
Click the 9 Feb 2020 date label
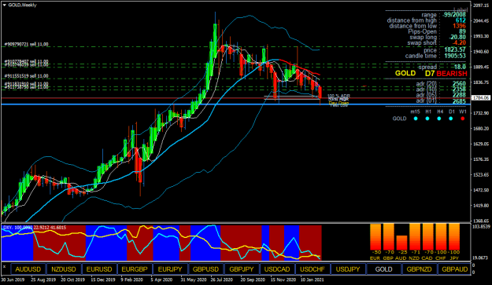131,280
